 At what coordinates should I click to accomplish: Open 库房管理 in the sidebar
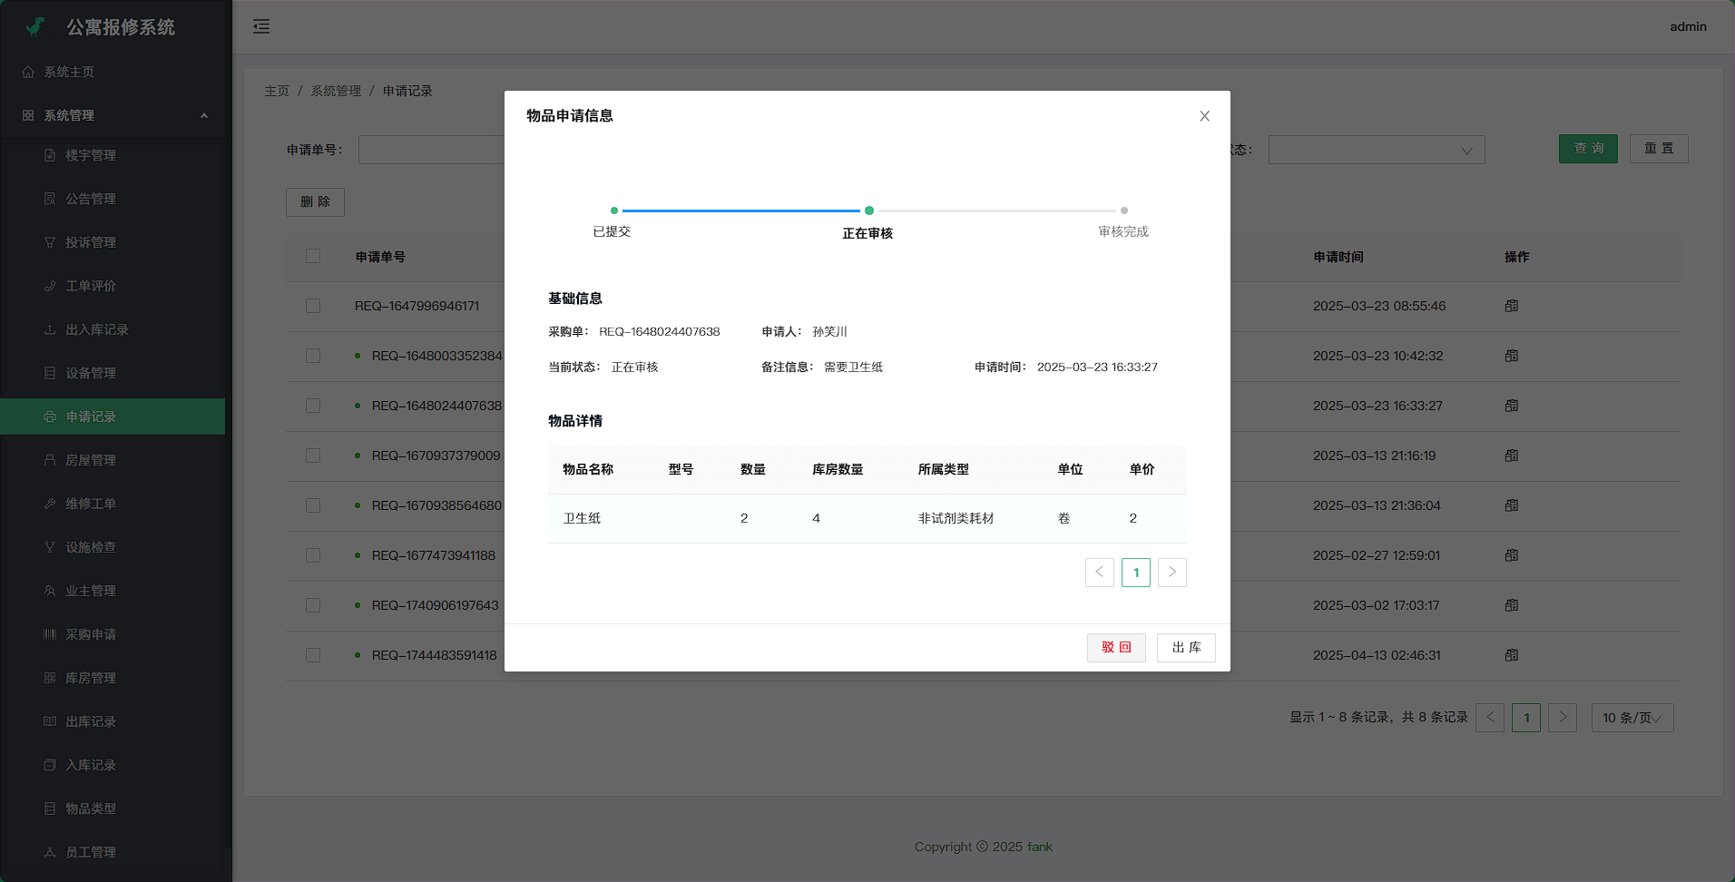(x=91, y=678)
